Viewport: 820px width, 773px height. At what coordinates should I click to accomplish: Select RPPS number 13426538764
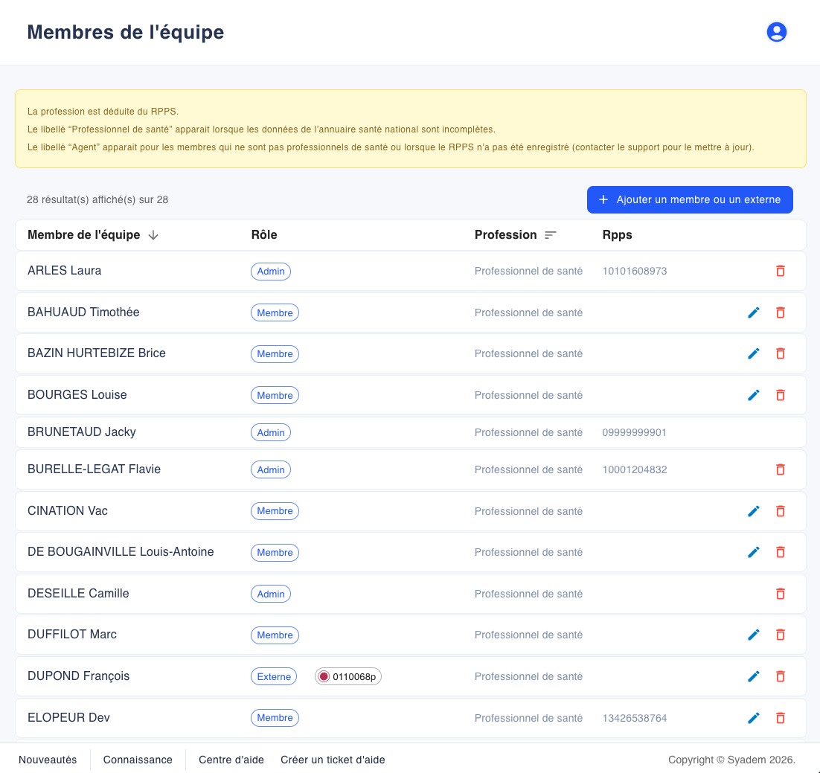pyautogui.click(x=635, y=718)
